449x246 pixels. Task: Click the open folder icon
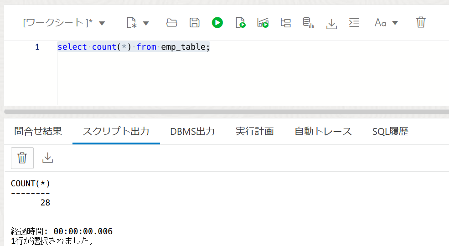172,23
